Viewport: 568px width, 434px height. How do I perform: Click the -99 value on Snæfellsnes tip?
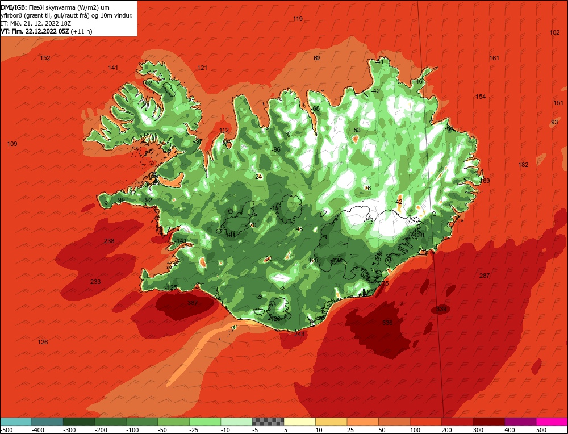(120, 200)
